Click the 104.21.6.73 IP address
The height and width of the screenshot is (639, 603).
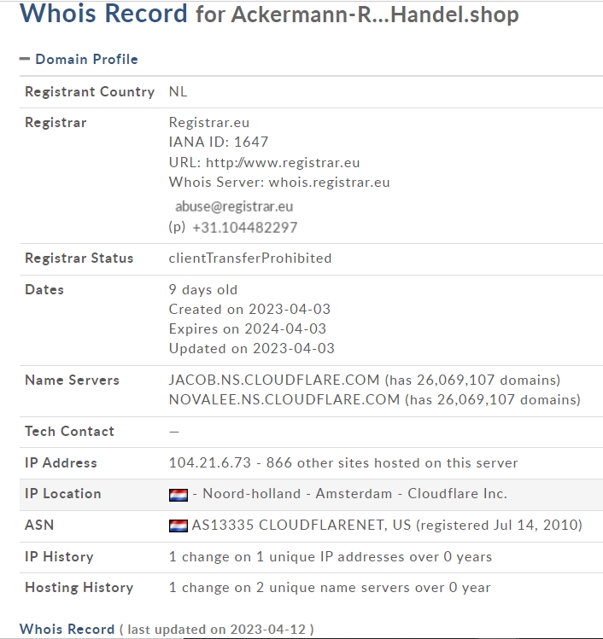[210, 463]
